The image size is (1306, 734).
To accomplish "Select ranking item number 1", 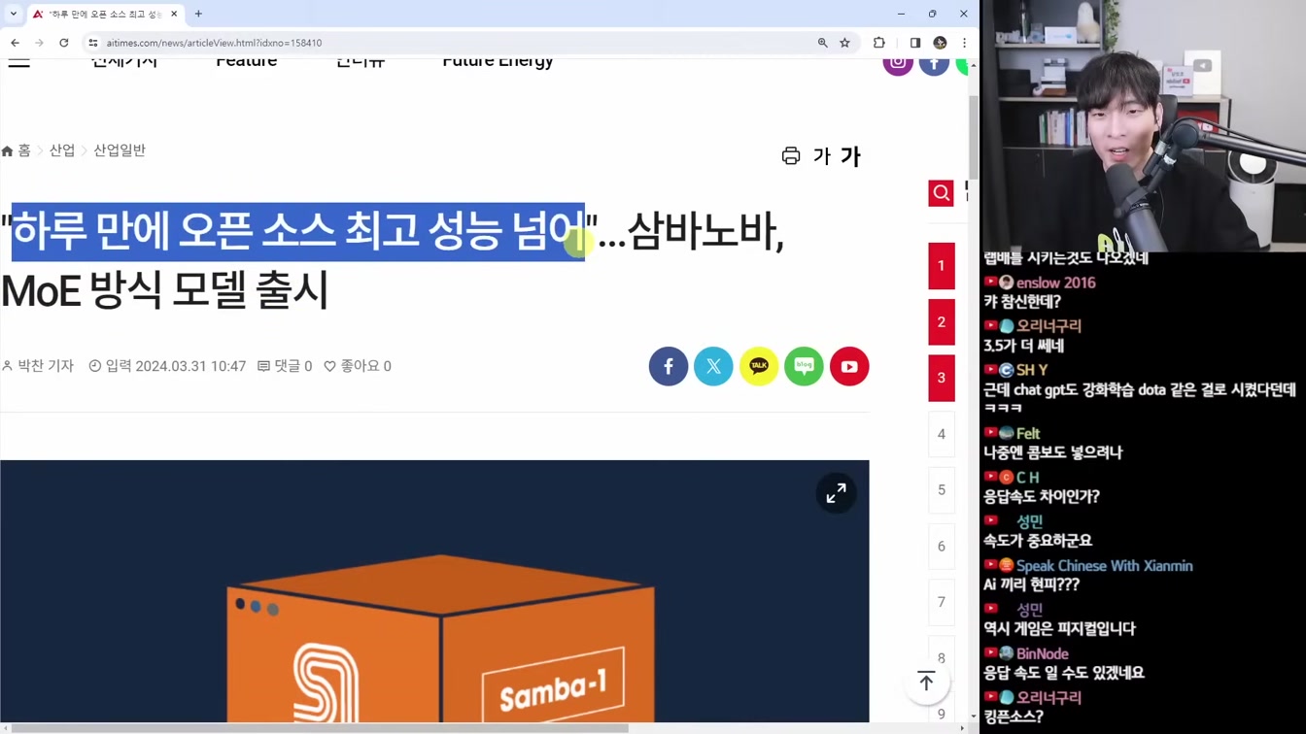I will pyautogui.click(x=942, y=266).
